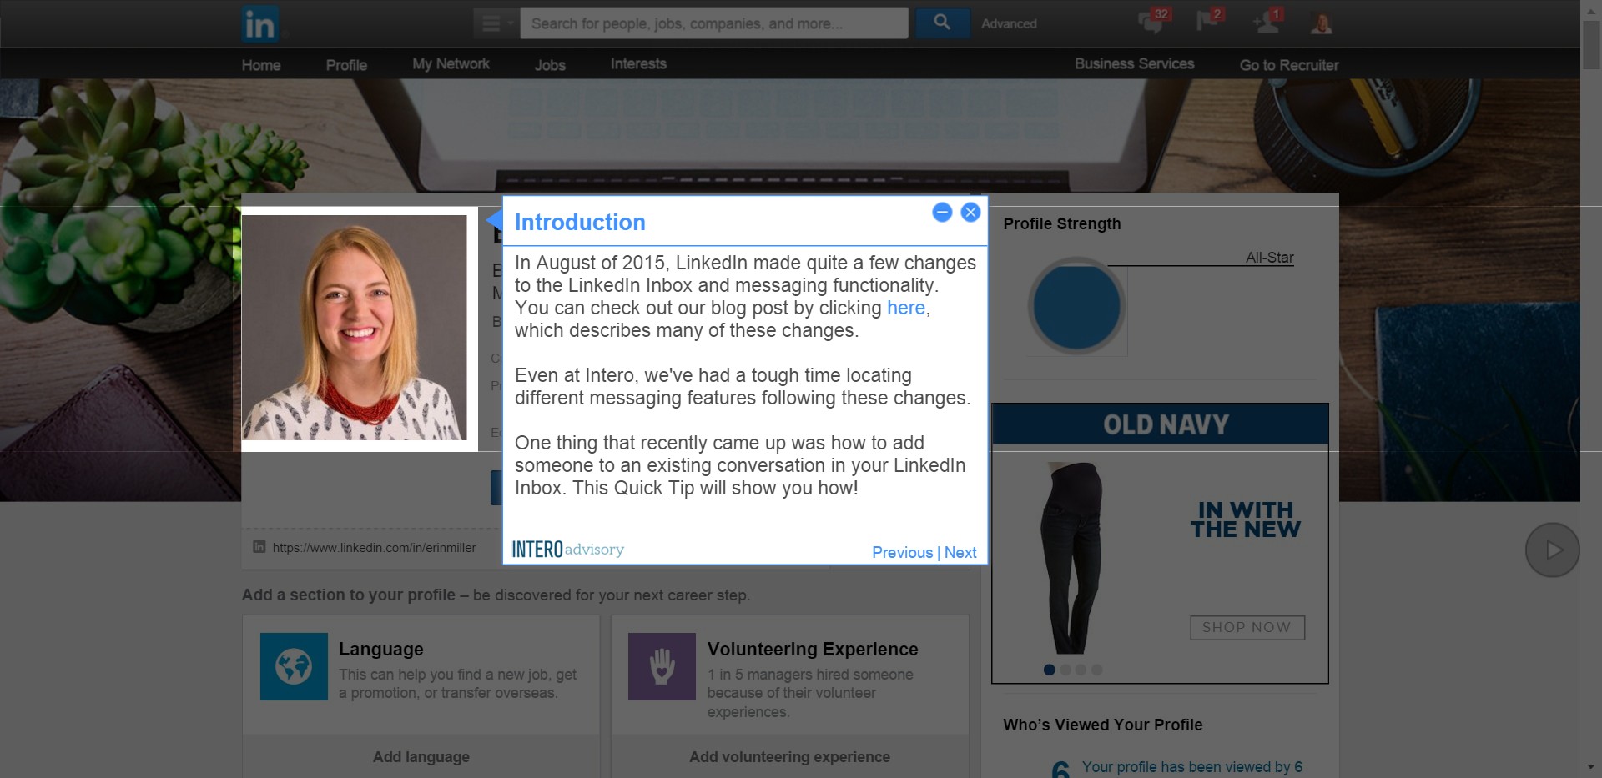Image resolution: width=1602 pixels, height=778 pixels.
Task: Open the Advanced search link
Action: click(1009, 23)
